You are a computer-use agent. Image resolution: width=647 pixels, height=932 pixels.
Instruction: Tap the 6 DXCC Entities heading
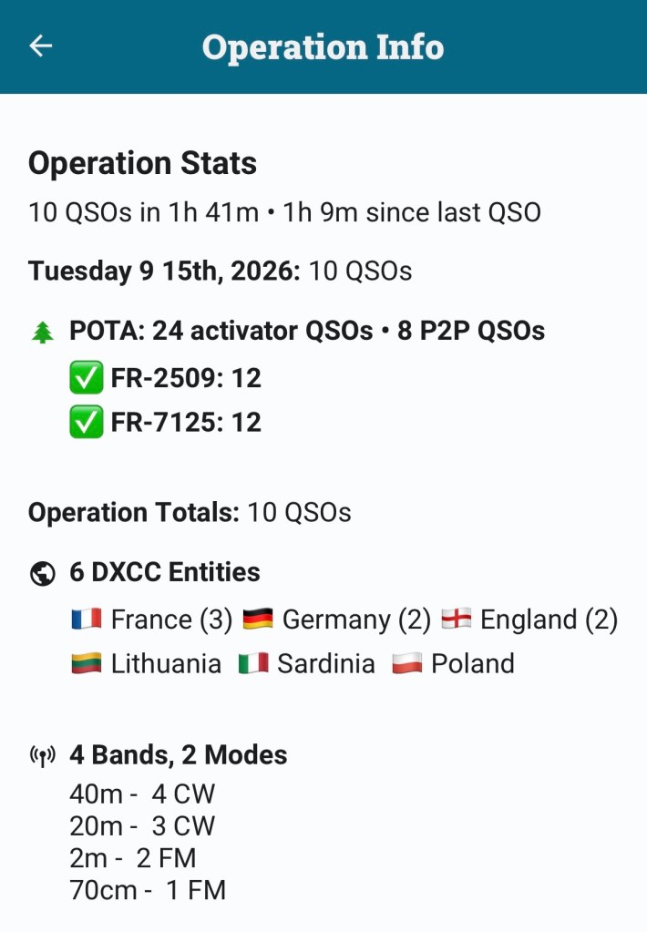[x=165, y=572]
